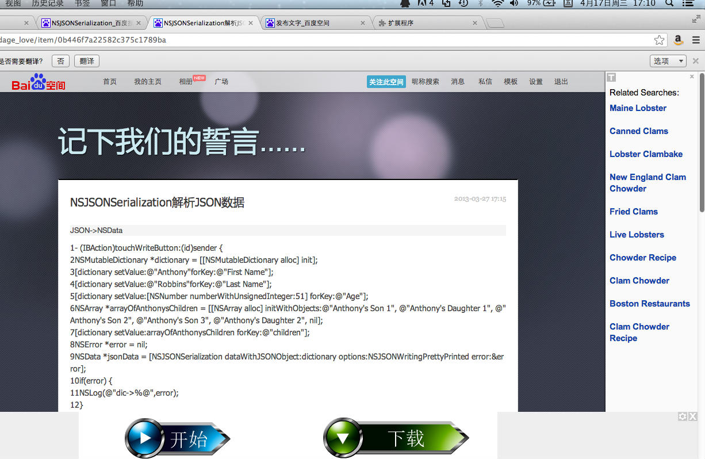The height and width of the screenshot is (459, 705).
Task: Go to 首页 in Baidu nav
Action: (110, 82)
